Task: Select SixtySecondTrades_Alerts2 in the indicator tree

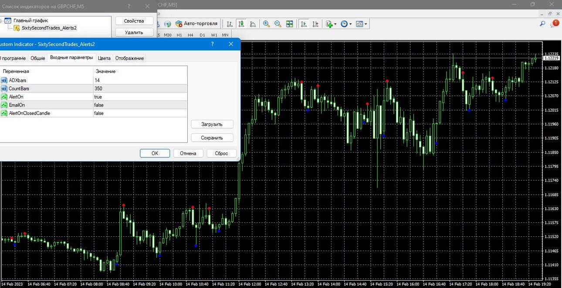Action: pos(49,28)
